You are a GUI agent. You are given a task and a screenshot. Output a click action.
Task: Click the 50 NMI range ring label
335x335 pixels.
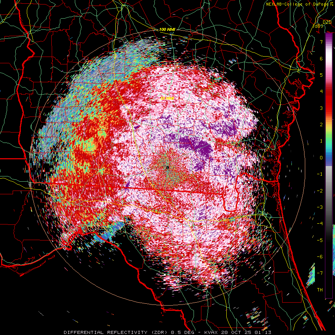pos(167,98)
